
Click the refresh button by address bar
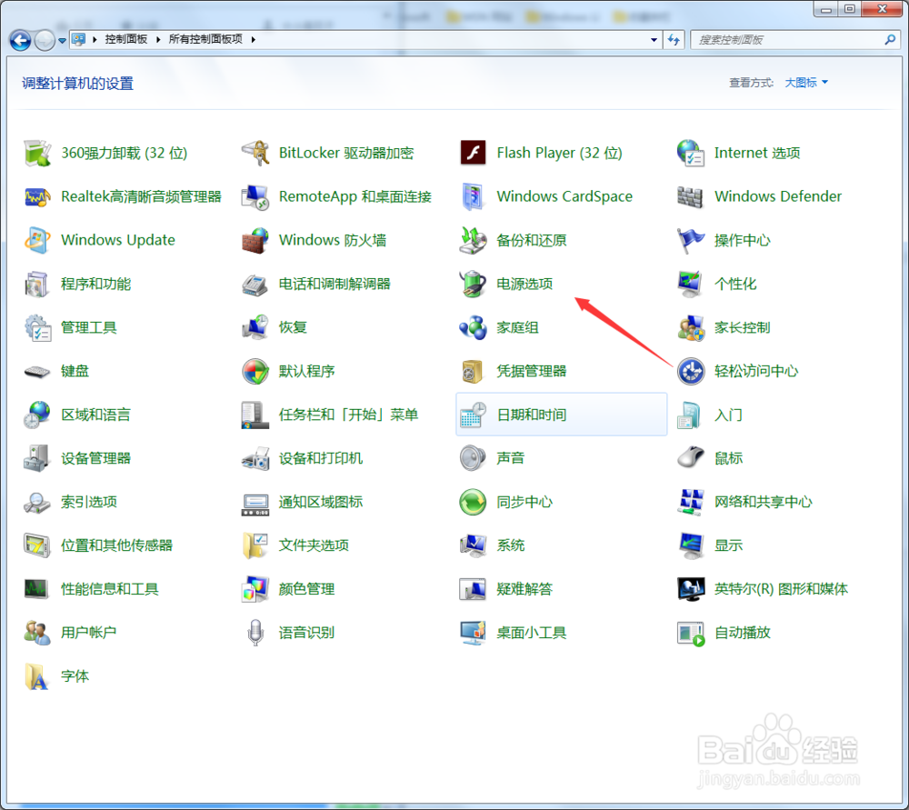coord(674,40)
